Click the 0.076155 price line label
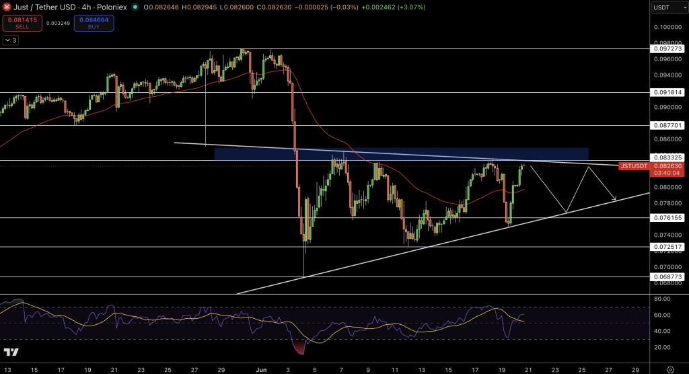 [x=667, y=217]
